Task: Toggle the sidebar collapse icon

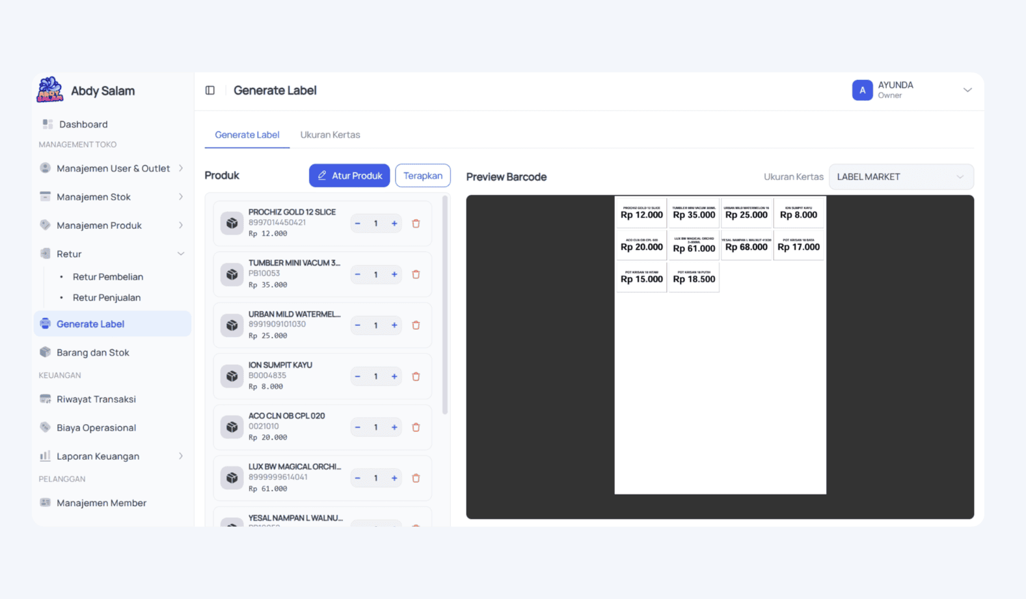Action: pos(210,90)
